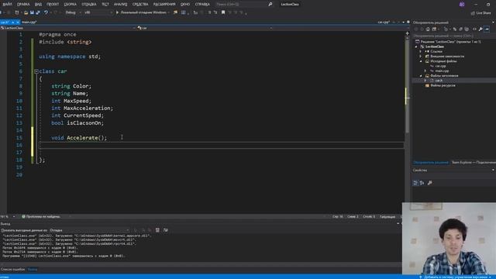Click the Collapse All icon in Solution Explorer
The image size is (496, 279).
click(460, 29)
